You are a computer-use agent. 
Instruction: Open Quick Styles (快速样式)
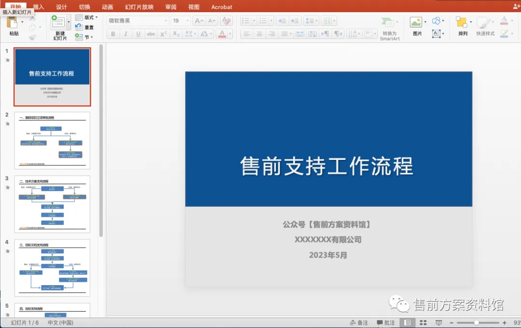coord(485,26)
